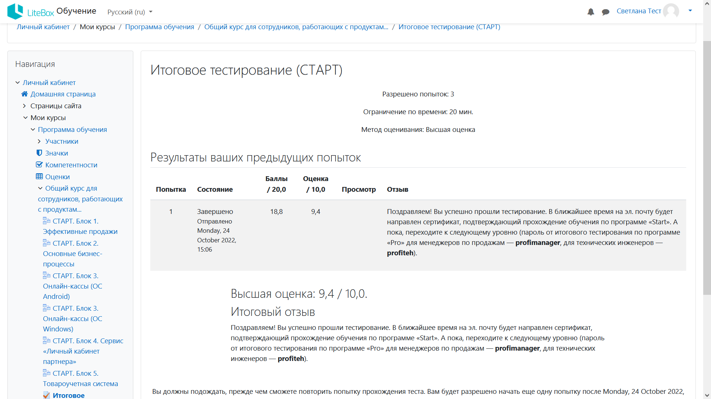Click the Метод оценивания: Высшая оценка text

point(418,129)
